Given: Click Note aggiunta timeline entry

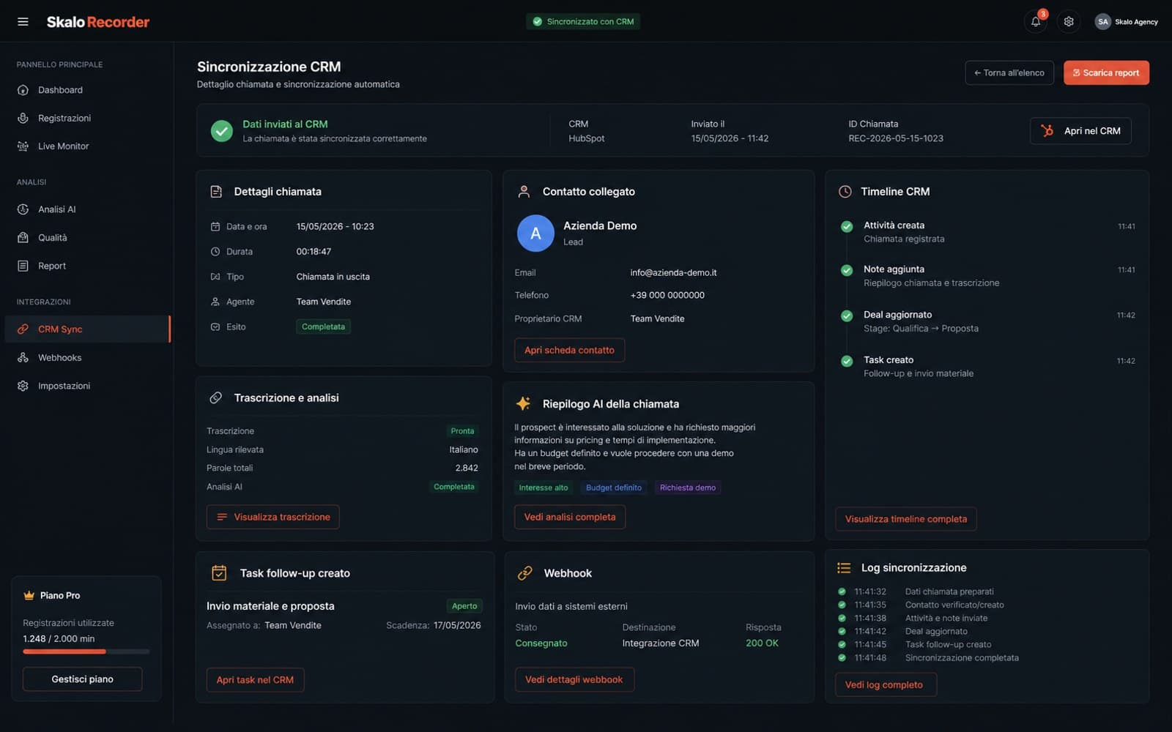Looking at the screenshot, I should [x=987, y=276].
